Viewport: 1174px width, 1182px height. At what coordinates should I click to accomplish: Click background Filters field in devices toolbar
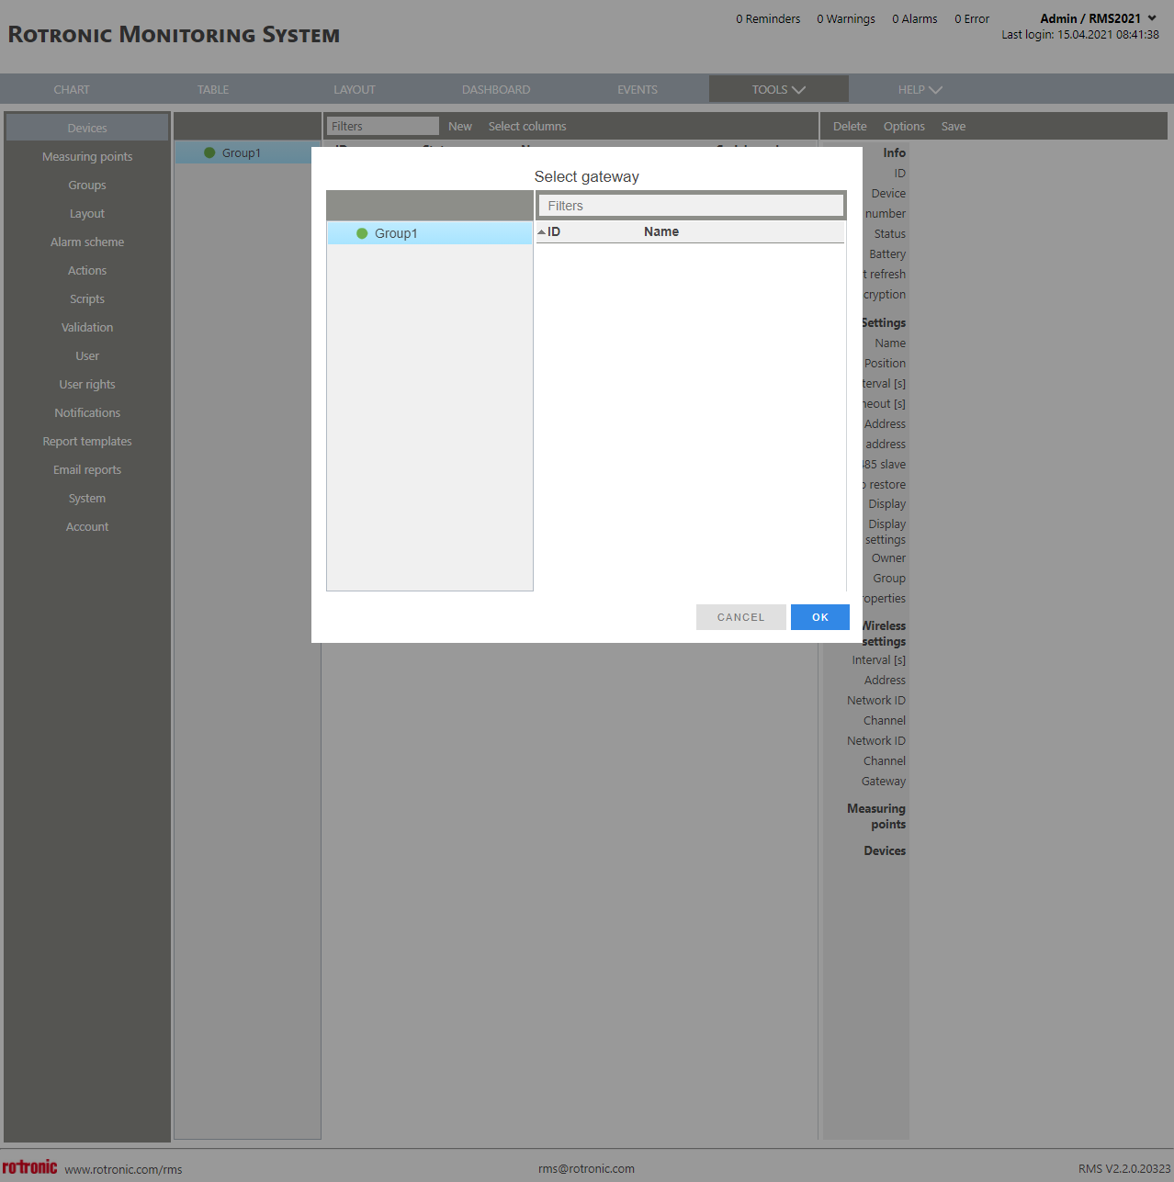[383, 126]
